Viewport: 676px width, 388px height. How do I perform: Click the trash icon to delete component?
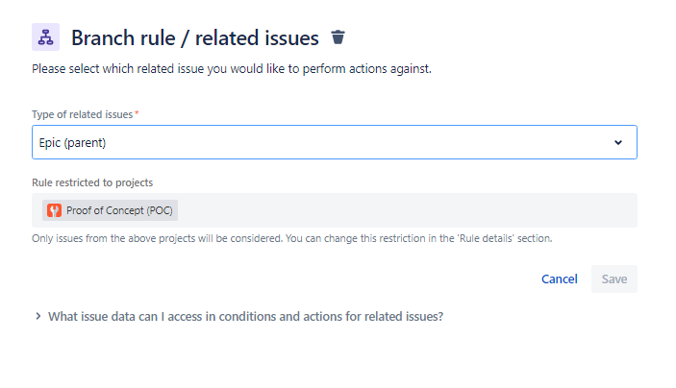coord(338,37)
